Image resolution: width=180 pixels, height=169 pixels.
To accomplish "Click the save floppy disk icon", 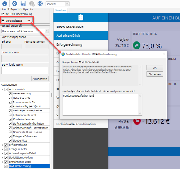I will pyautogui.click(x=23, y=4).
